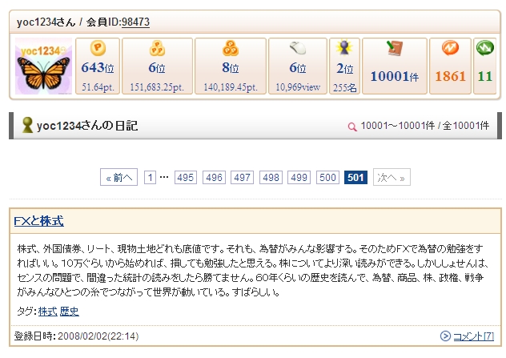Click the diary book icon above 10001件

coord(394,49)
